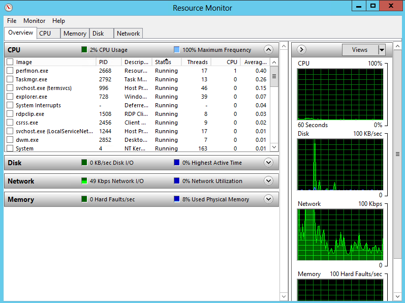Sort by the Descrip... column header
This screenshot has width=405, height=303.
pos(136,62)
